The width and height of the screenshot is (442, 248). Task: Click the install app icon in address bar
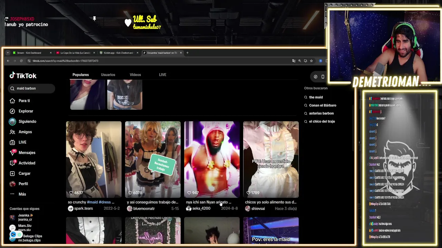tap(305, 61)
